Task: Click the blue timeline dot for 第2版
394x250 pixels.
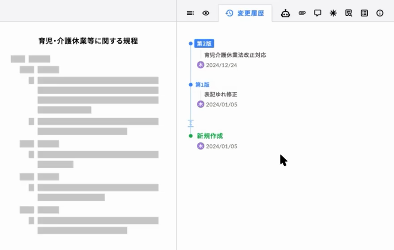Action: (x=191, y=43)
